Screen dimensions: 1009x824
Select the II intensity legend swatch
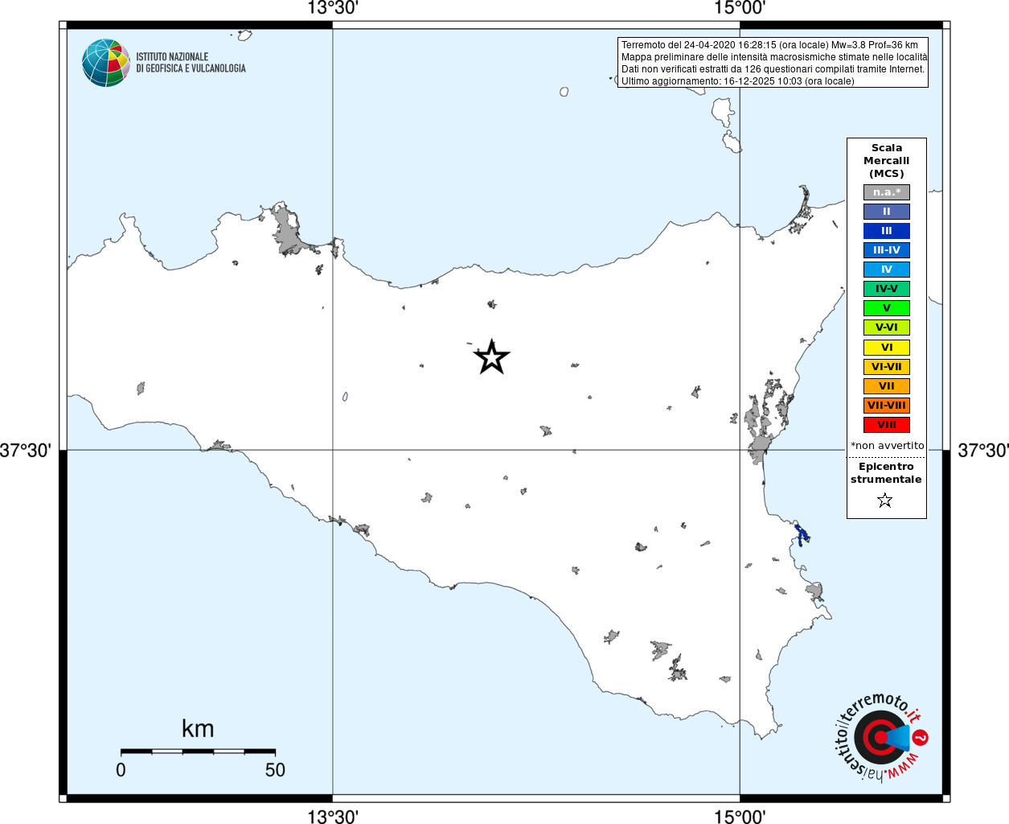[887, 212]
